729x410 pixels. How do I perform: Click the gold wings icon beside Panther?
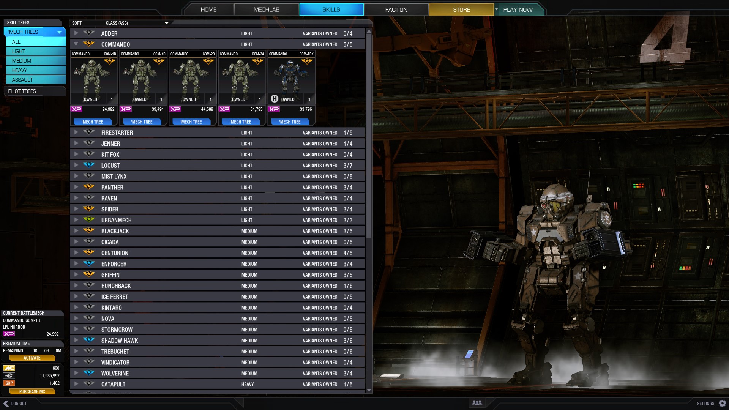tap(88, 187)
